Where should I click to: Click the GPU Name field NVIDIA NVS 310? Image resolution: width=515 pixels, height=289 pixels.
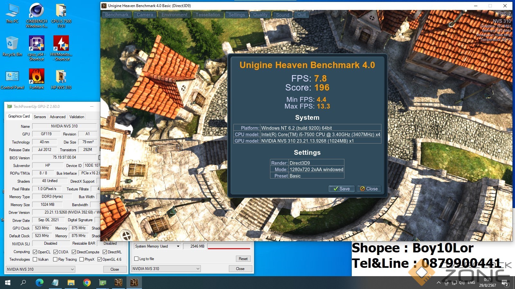pos(64,126)
